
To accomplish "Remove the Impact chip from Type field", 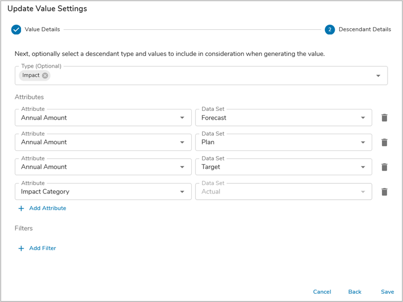I will click(x=45, y=75).
